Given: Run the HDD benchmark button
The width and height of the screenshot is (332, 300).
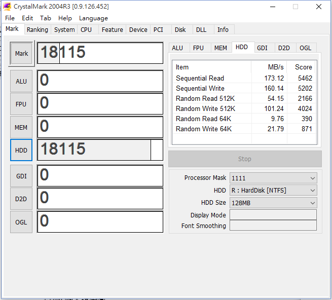Looking at the screenshot, I should point(21,151).
